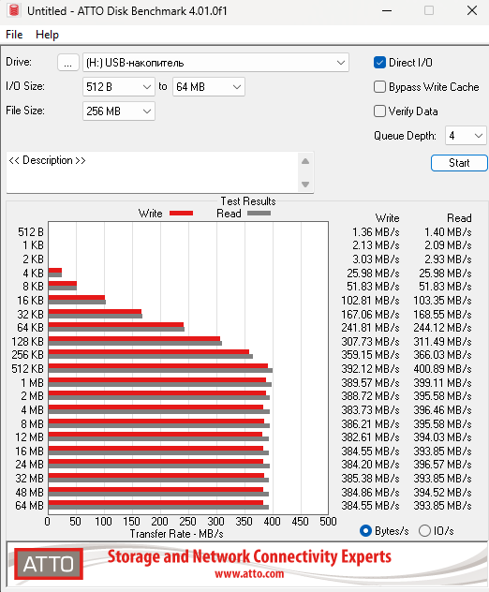Click the Read column header in results

point(459,218)
